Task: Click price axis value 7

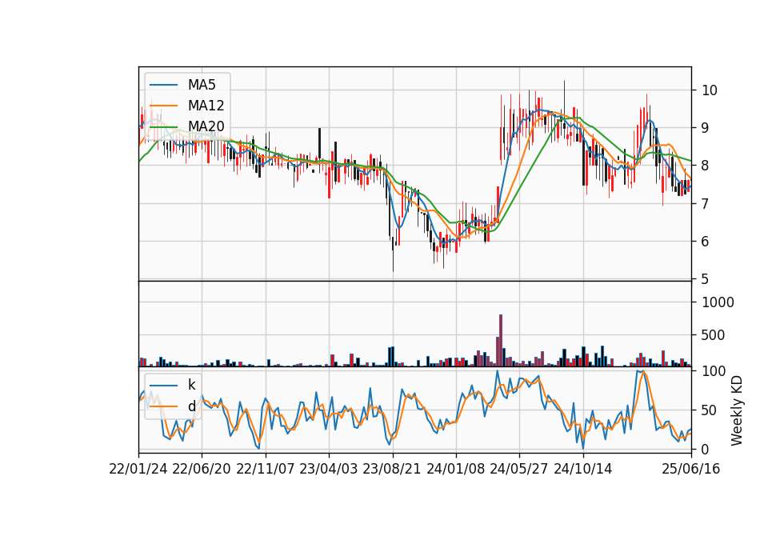Action: pyautogui.click(x=706, y=203)
